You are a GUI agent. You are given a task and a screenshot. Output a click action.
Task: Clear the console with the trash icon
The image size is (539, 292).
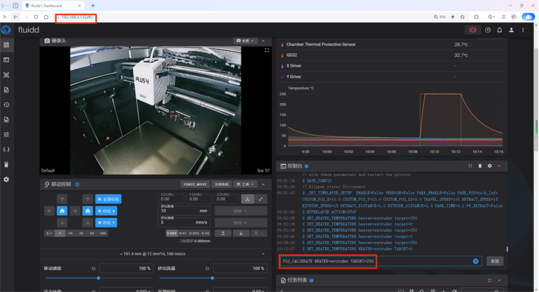coord(480,166)
